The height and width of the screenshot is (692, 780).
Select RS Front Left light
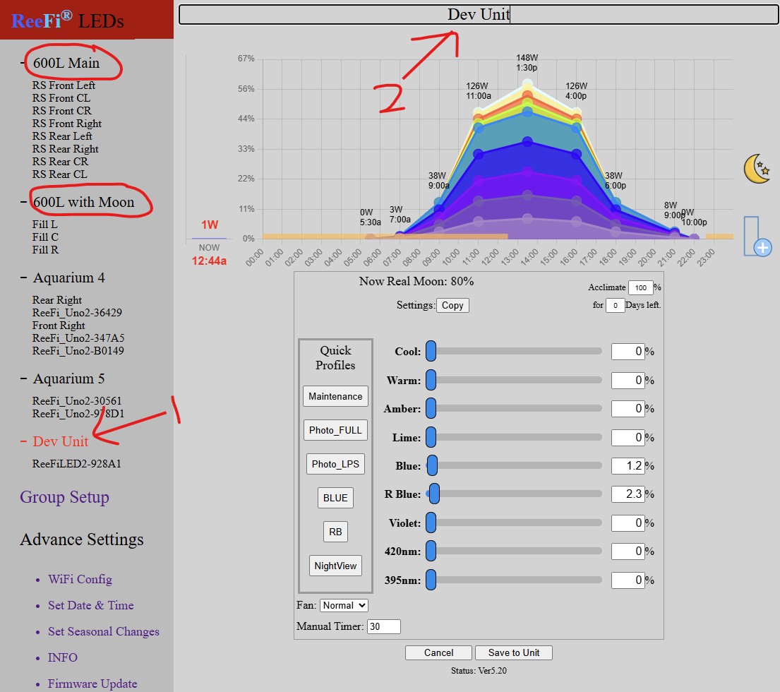tap(64, 85)
